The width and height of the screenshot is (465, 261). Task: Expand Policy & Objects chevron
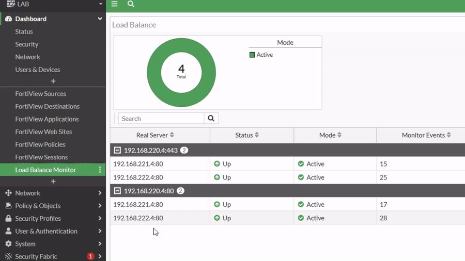(x=100, y=206)
